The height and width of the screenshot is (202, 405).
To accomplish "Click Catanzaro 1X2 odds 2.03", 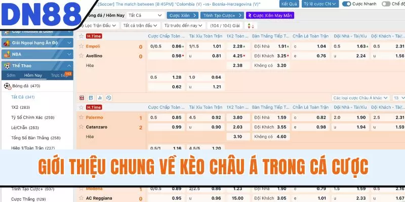I will coord(238,127).
